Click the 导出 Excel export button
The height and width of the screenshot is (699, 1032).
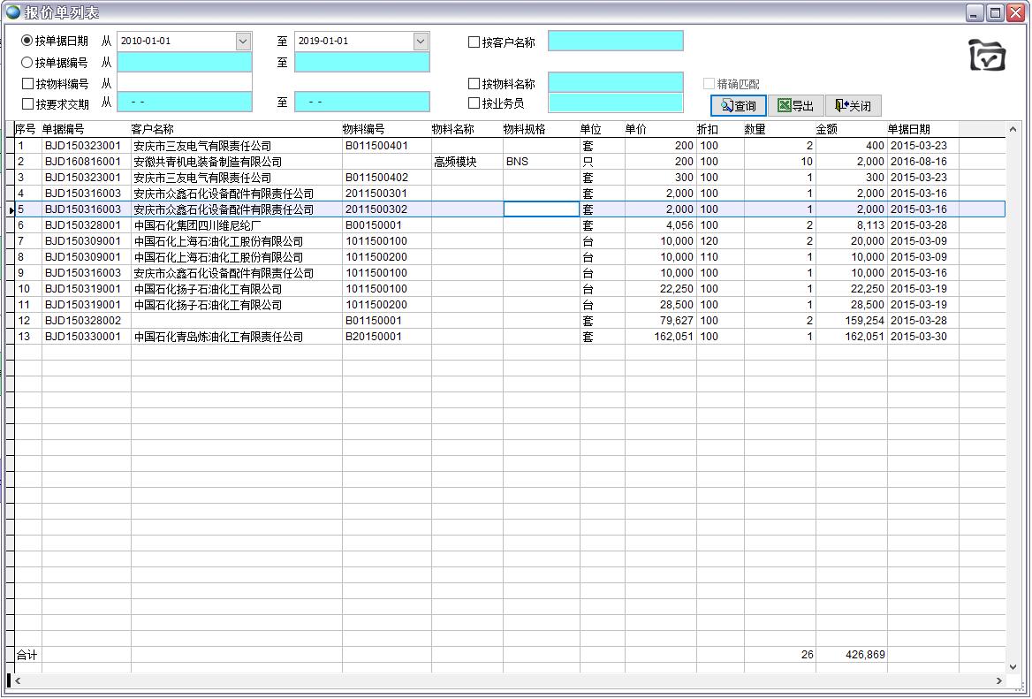(796, 106)
